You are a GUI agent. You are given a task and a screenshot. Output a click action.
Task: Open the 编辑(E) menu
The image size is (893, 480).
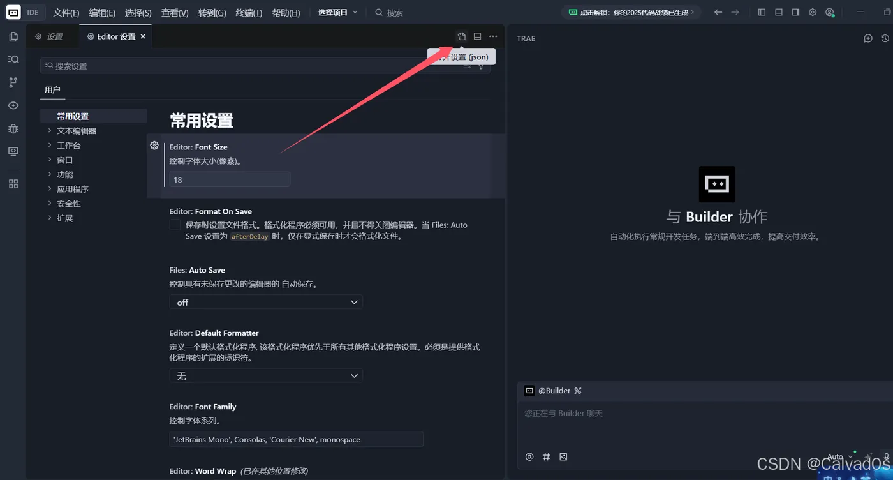tap(102, 13)
